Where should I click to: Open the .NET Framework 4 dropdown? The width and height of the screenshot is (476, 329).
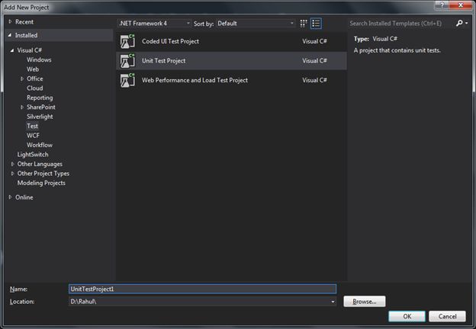tap(154, 24)
